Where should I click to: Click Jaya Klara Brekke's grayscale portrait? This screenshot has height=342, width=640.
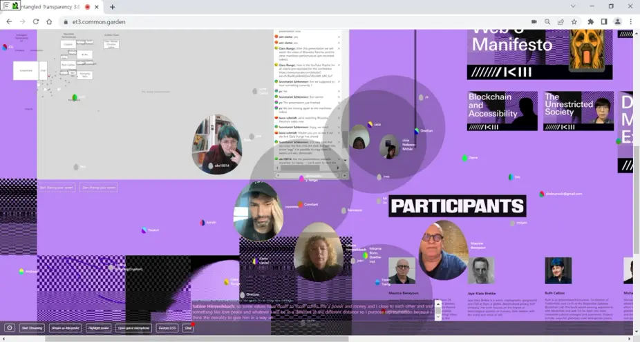pyautogui.click(x=481, y=270)
